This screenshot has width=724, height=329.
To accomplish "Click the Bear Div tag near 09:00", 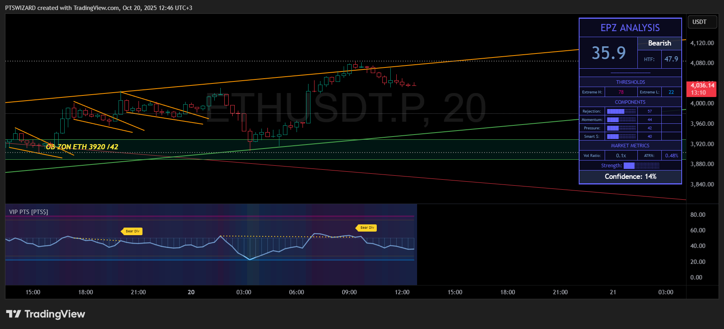I will (x=366, y=228).
